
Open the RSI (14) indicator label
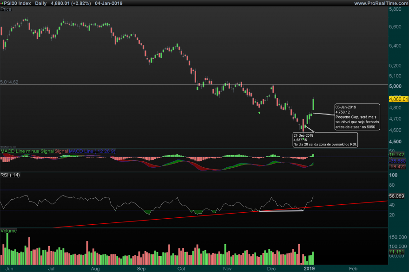pyautogui.click(x=10, y=175)
